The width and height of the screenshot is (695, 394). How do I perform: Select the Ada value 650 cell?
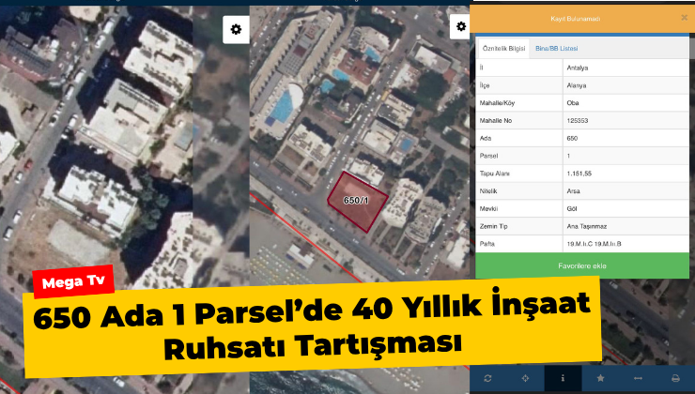pos(625,138)
